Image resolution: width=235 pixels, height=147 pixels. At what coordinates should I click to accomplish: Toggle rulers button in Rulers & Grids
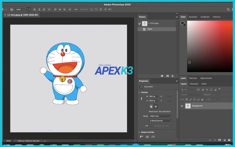[x=142, y=137]
